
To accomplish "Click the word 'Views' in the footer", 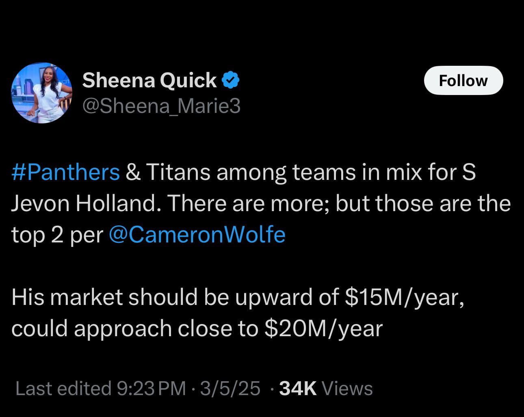I will click(347, 388).
